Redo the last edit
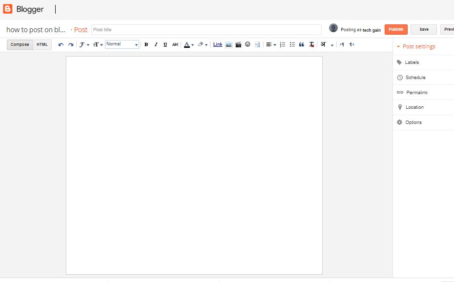This screenshot has width=454, height=282. tap(70, 44)
